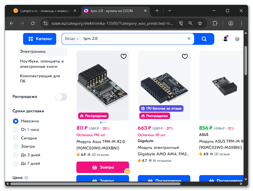This screenshot has width=253, height=191.
Task: Open the Ozon orders box icon
Action: click(237, 39)
